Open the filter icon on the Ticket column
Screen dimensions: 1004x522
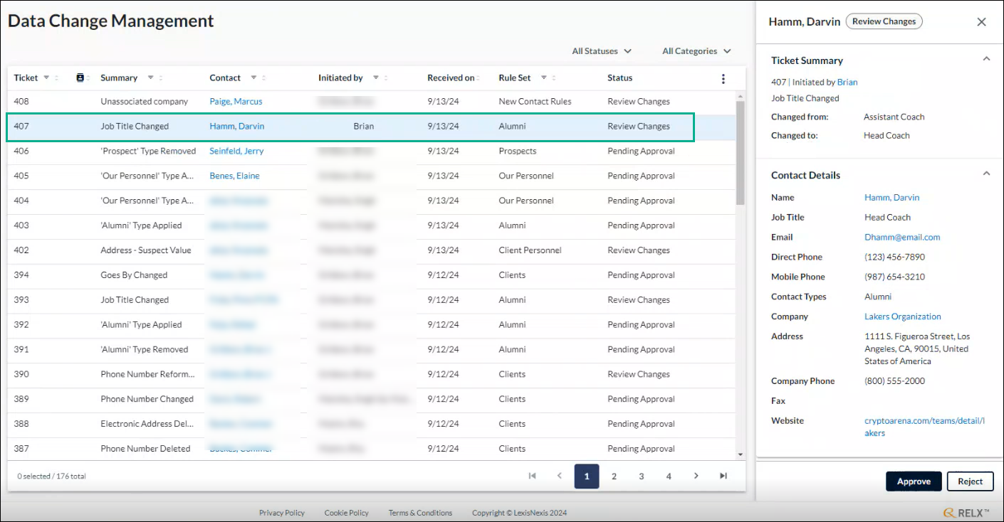pos(45,78)
